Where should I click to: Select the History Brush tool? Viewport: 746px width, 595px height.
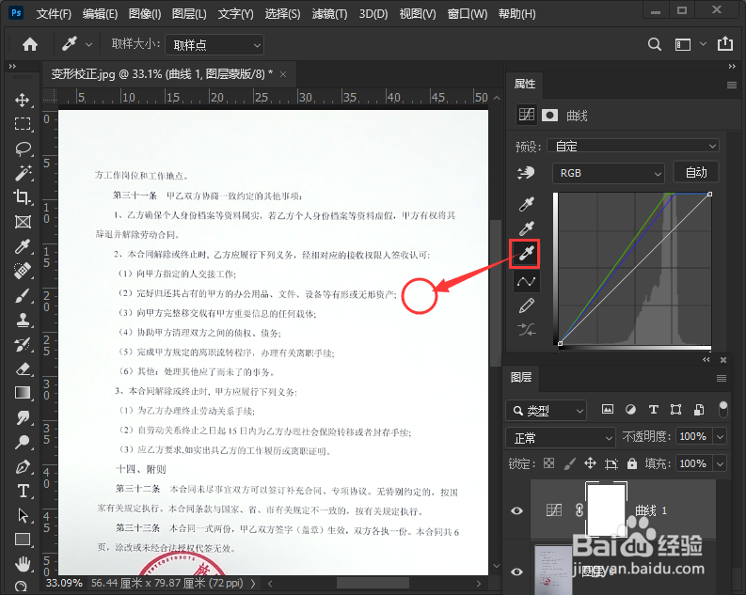(x=23, y=344)
